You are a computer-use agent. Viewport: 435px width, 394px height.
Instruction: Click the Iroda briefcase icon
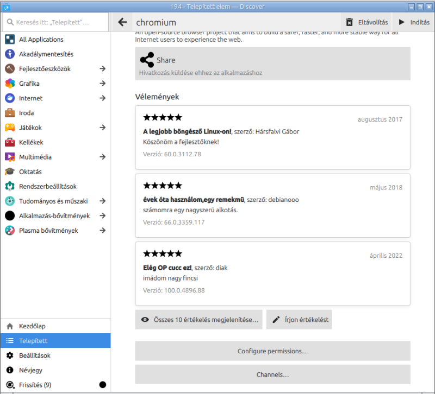[x=10, y=113]
